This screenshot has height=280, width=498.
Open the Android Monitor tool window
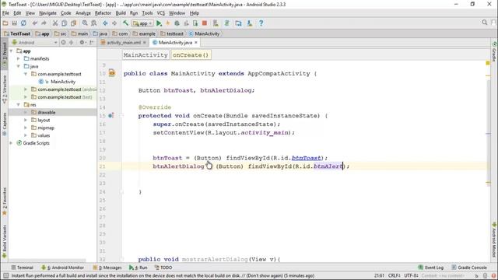62,268
